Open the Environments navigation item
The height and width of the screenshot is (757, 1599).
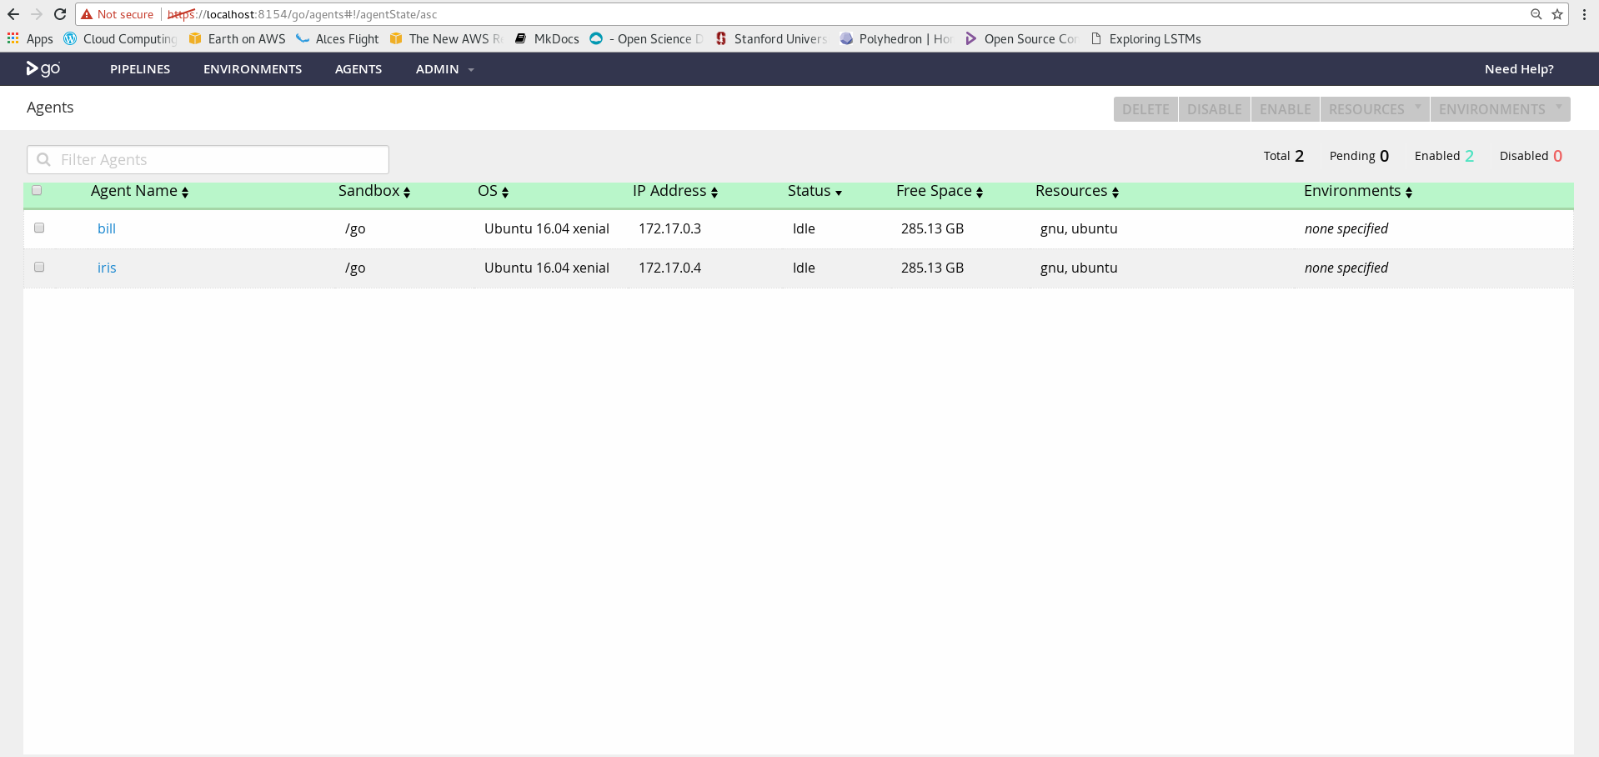click(253, 69)
